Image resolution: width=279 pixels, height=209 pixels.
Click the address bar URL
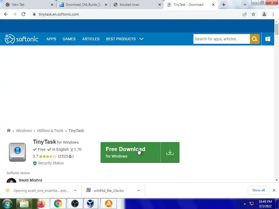point(59,14)
